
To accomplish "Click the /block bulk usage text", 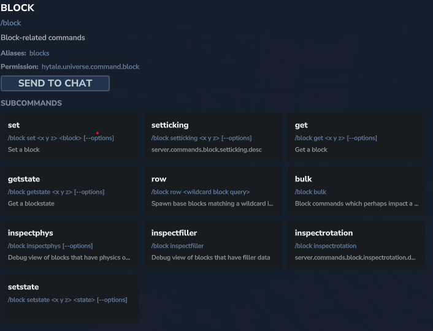I will tap(310, 192).
